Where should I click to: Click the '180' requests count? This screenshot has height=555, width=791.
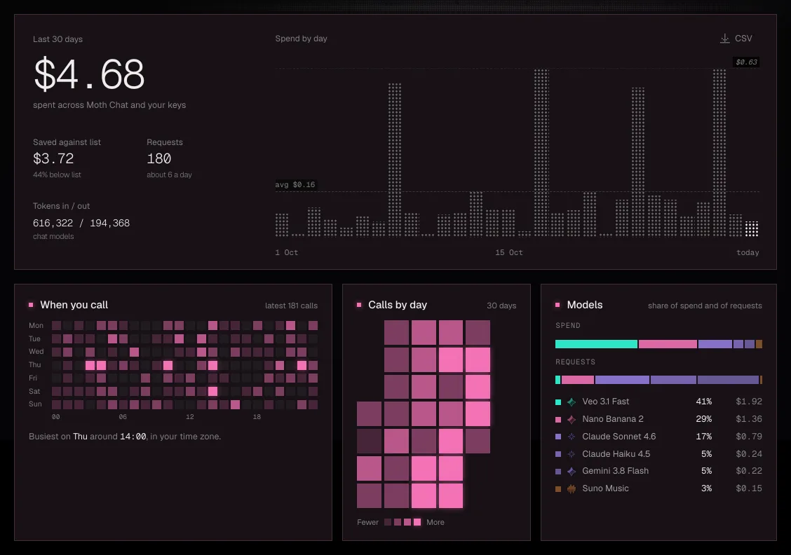[159, 159]
